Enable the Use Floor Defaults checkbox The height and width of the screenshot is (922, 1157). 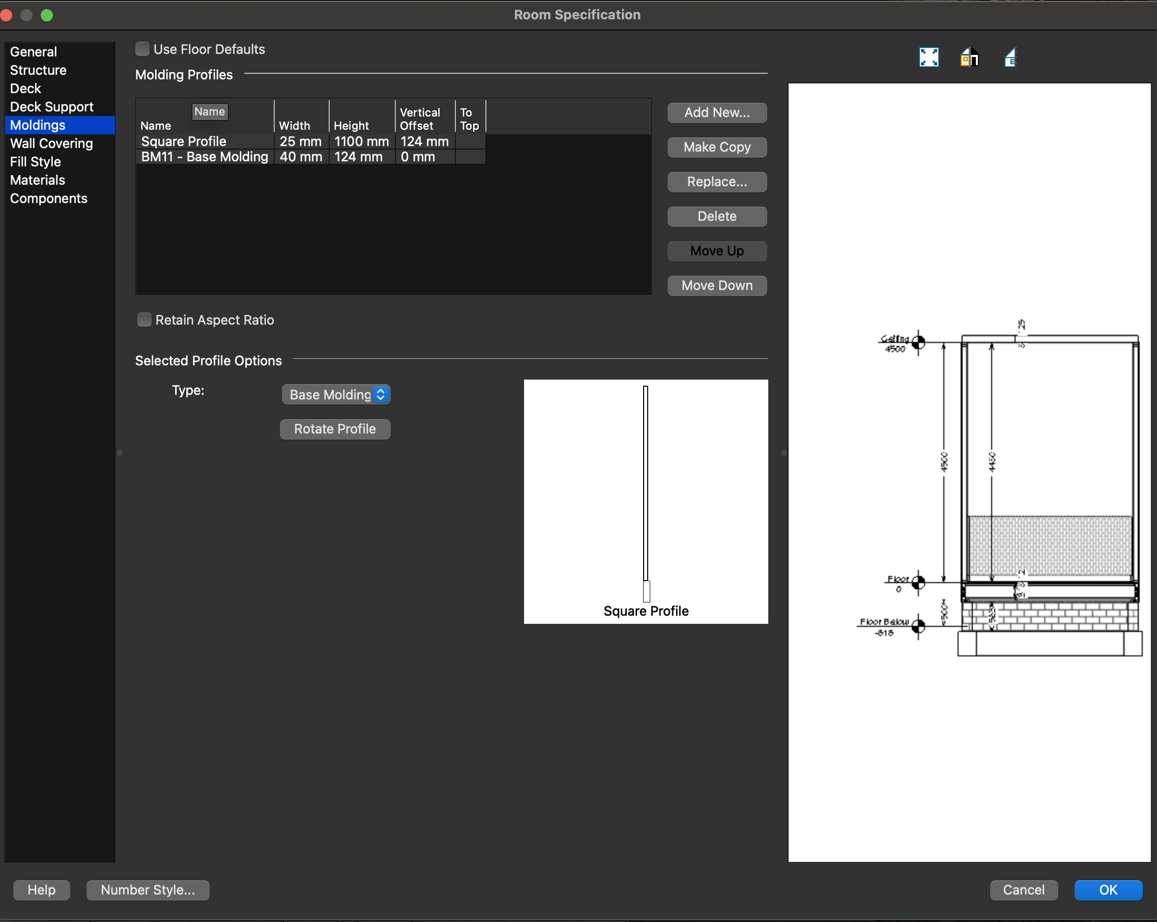click(142, 49)
